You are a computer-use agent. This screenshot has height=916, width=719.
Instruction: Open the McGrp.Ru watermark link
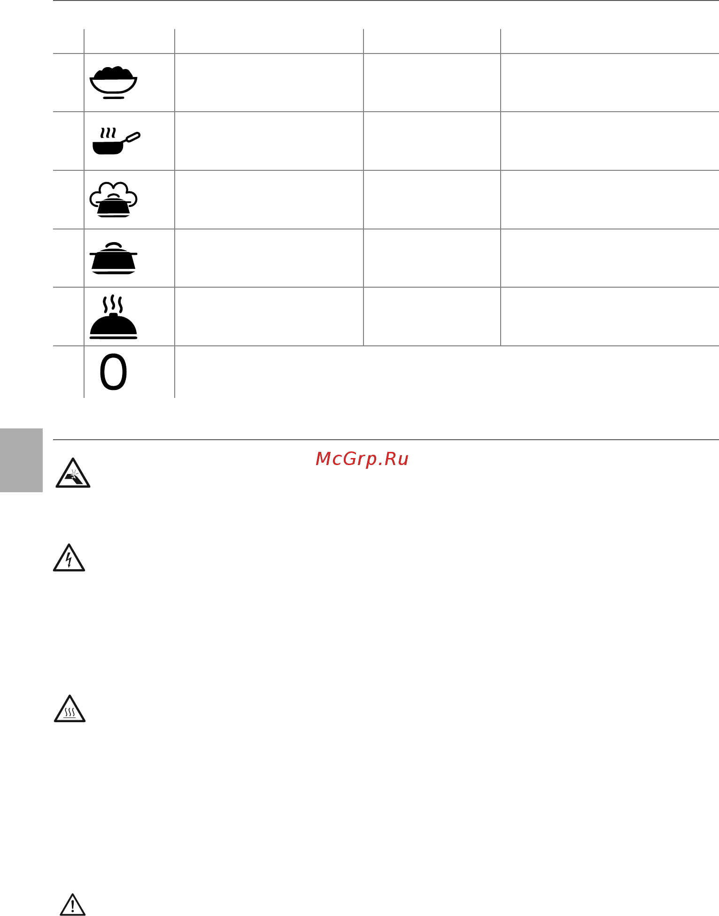[362, 459]
